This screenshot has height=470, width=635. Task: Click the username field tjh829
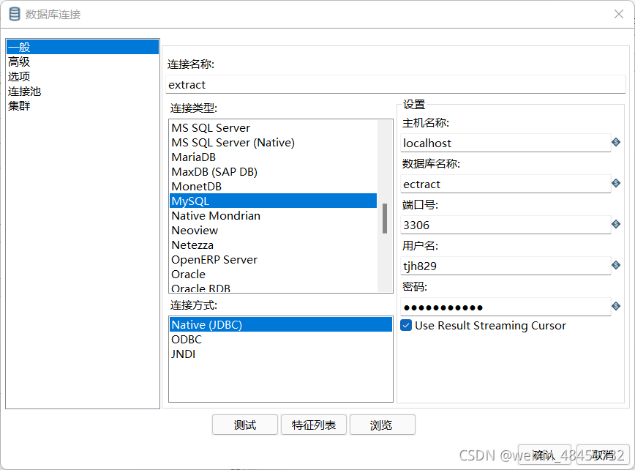tap(506, 266)
